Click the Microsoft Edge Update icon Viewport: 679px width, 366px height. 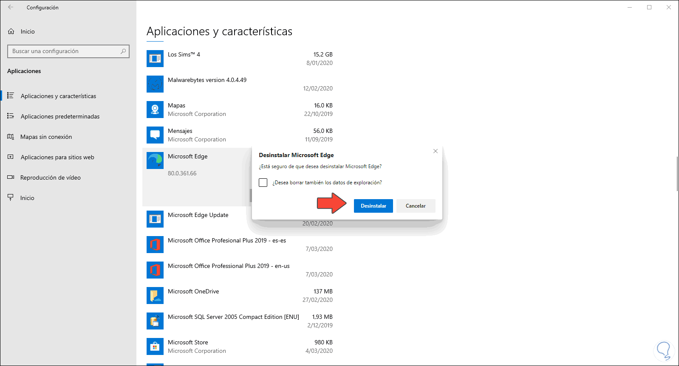click(155, 219)
